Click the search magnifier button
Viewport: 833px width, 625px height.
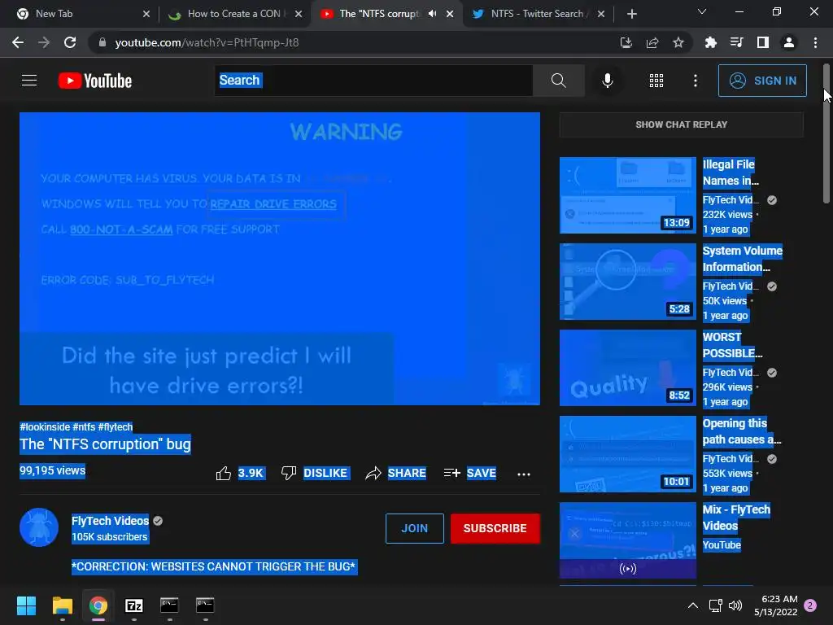pyautogui.click(x=558, y=81)
